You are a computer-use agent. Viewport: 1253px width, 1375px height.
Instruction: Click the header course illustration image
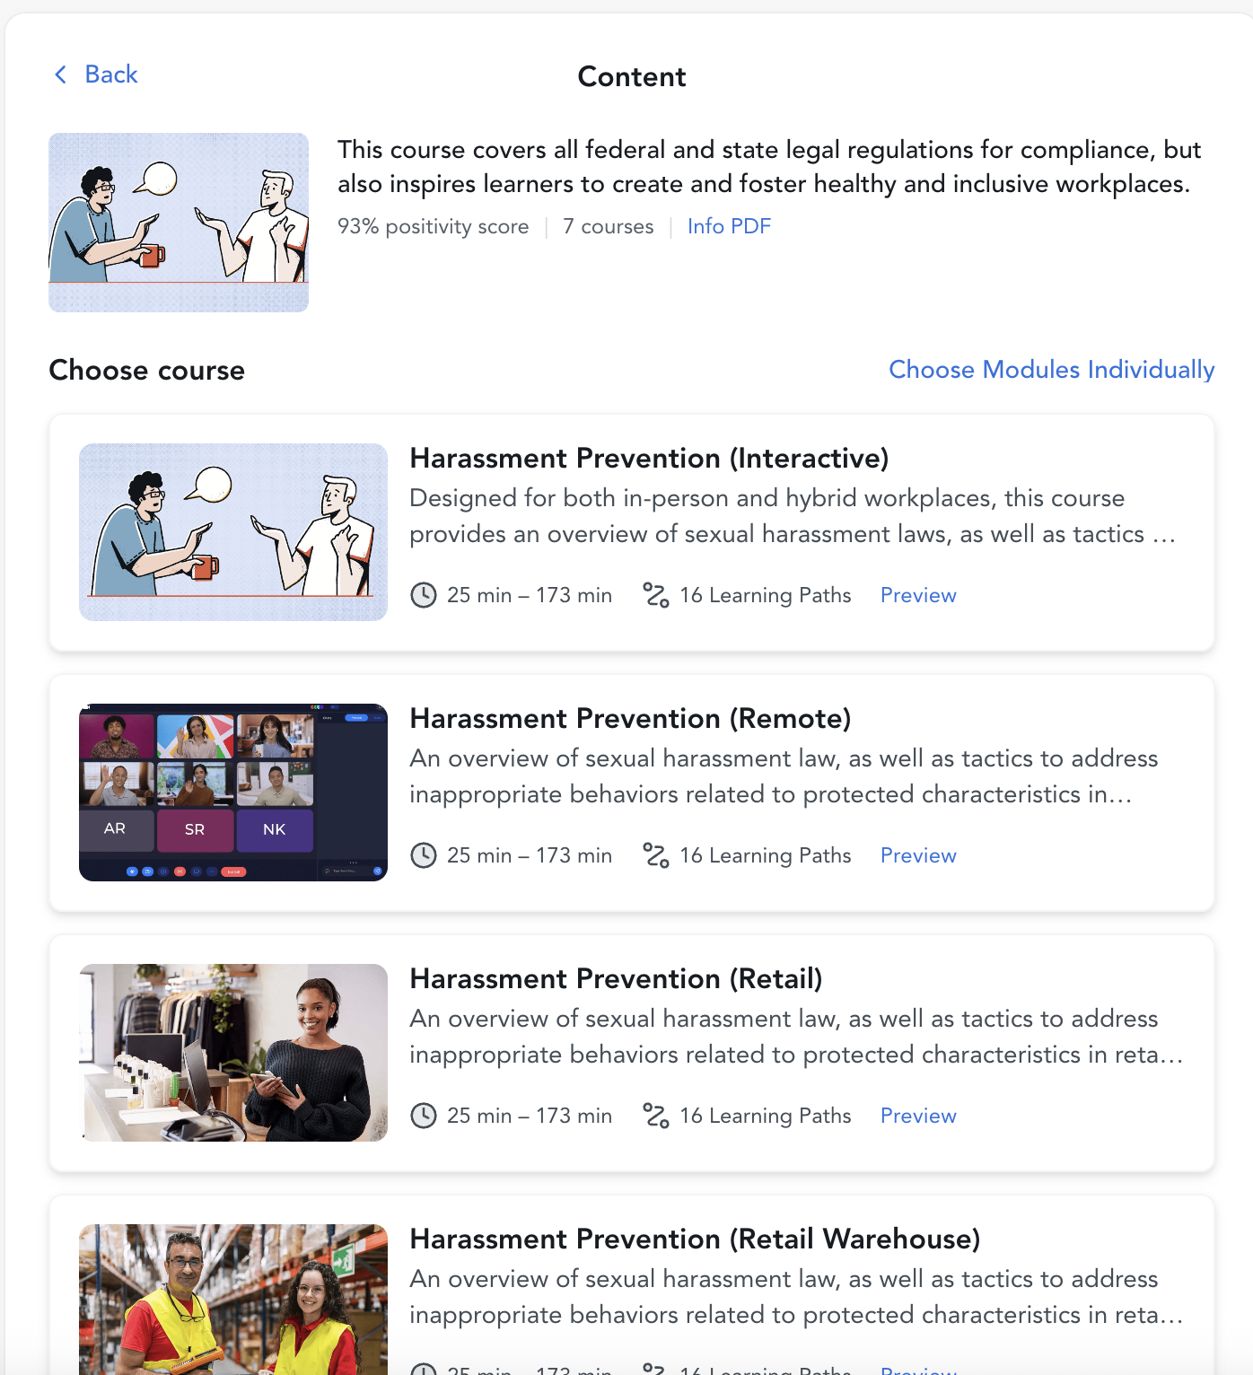coord(179,223)
